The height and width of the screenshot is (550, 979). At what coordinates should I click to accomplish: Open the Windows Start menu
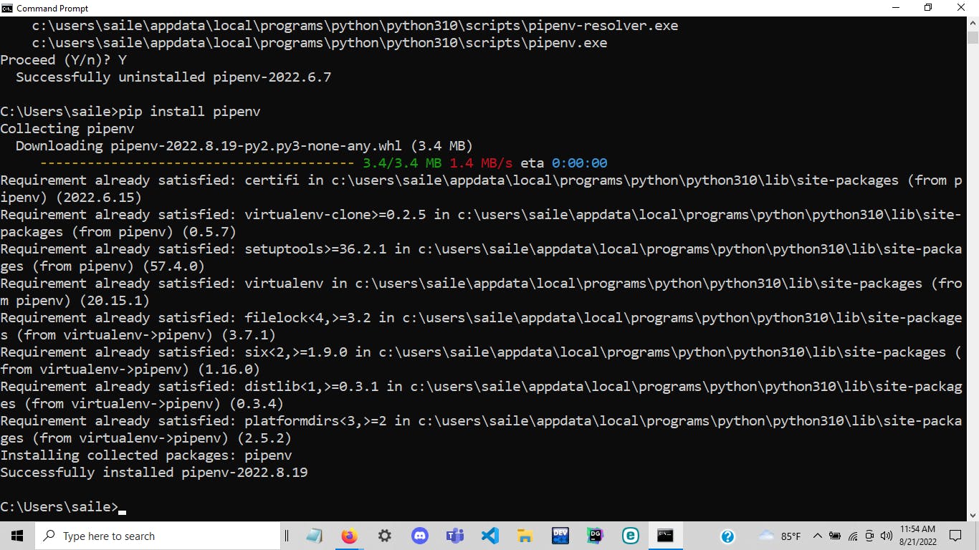click(17, 536)
